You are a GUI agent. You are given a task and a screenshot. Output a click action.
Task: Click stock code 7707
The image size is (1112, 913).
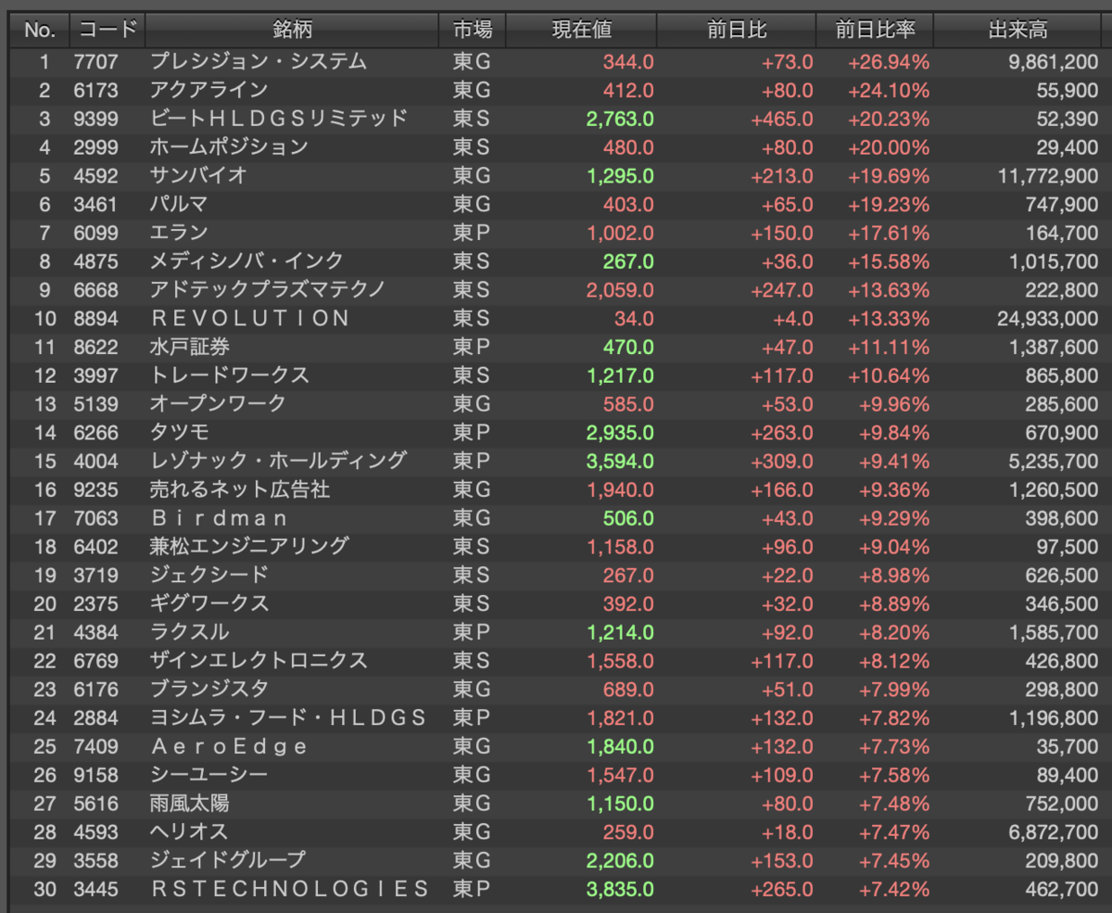(96, 62)
